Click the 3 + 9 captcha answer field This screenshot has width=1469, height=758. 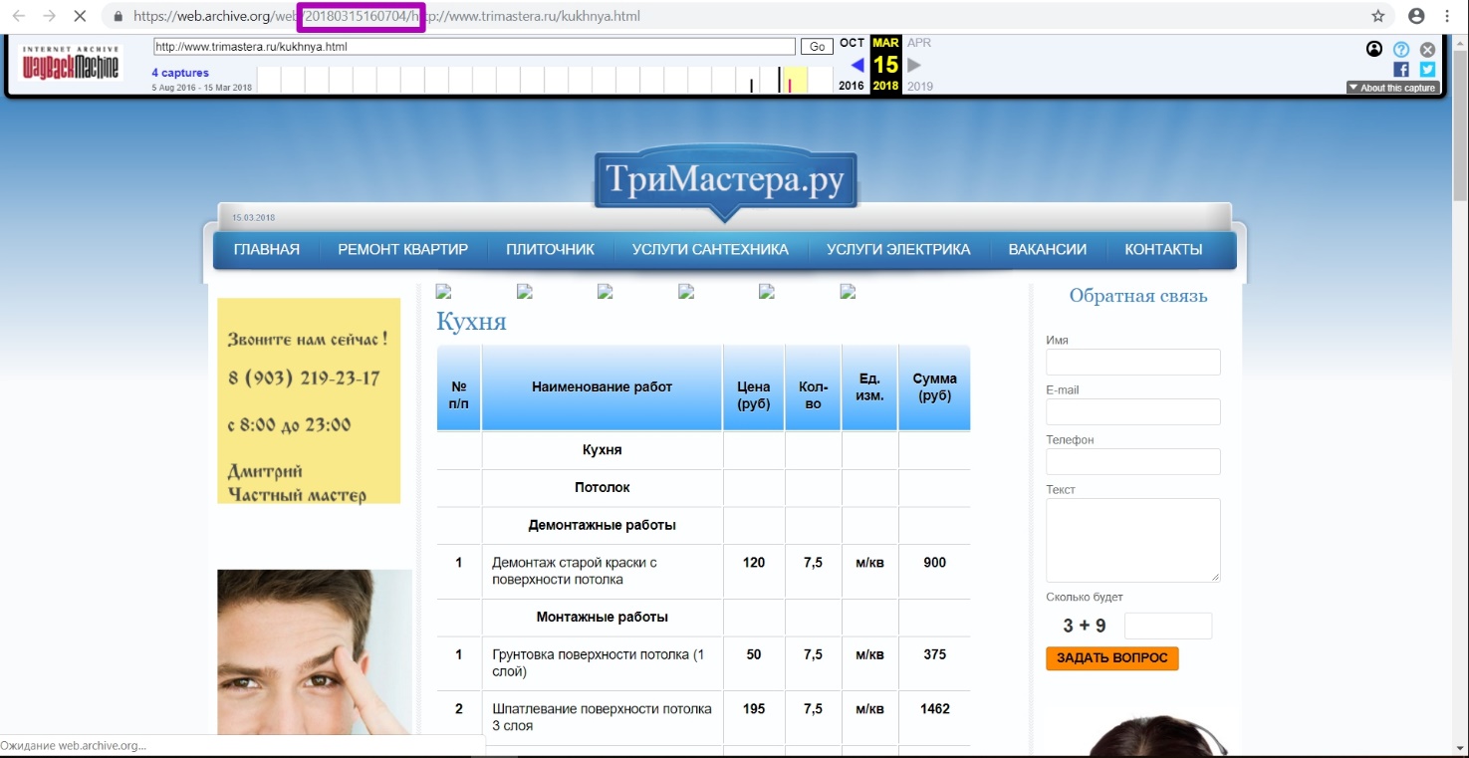tap(1168, 626)
